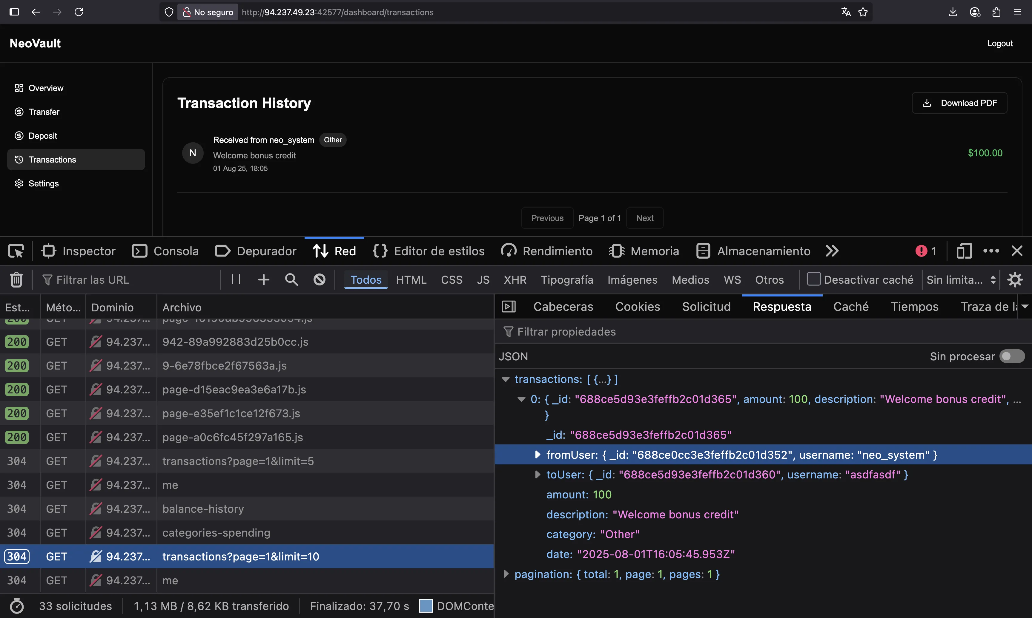Open network search magnifier icon
Image resolution: width=1032 pixels, height=618 pixels.
point(291,279)
